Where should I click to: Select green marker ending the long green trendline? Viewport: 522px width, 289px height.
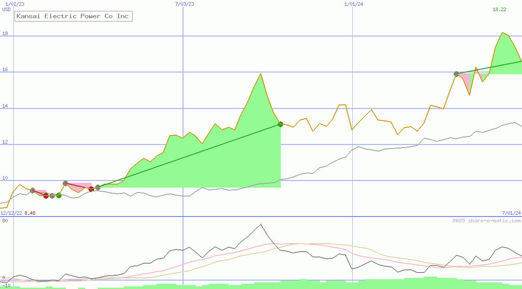[280, 124]
